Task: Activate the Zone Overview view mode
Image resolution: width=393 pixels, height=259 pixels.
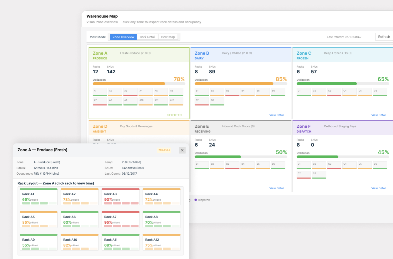Action: [123, 37]
